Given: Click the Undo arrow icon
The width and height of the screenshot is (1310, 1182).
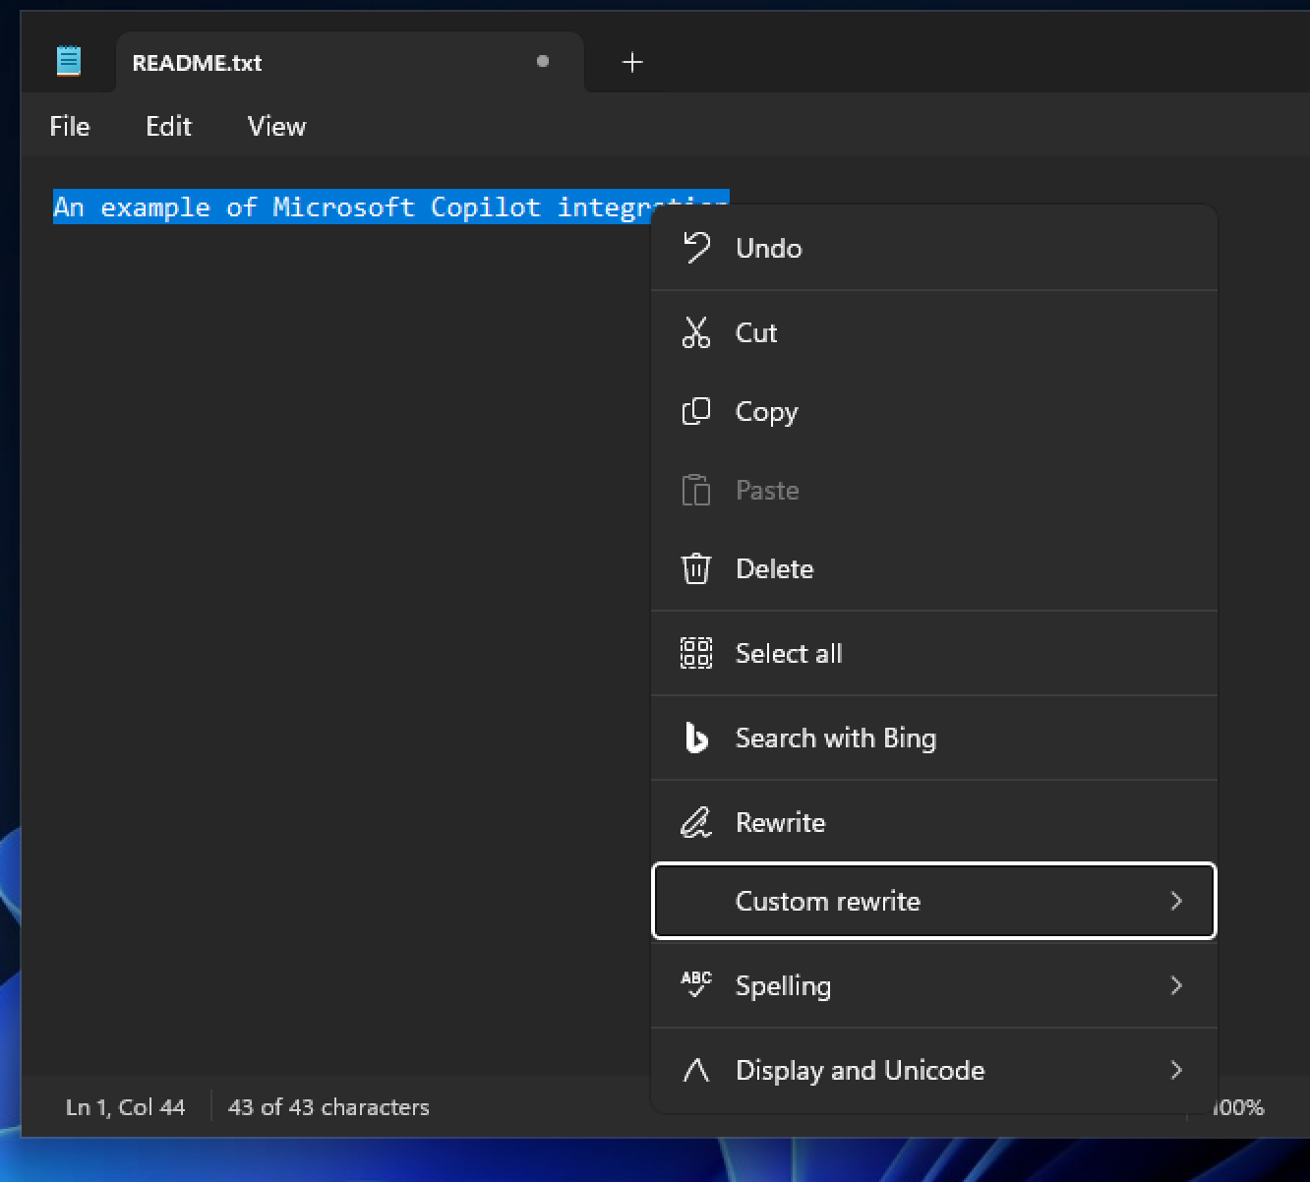Looking at the screenshot, I should coord(697,248).
